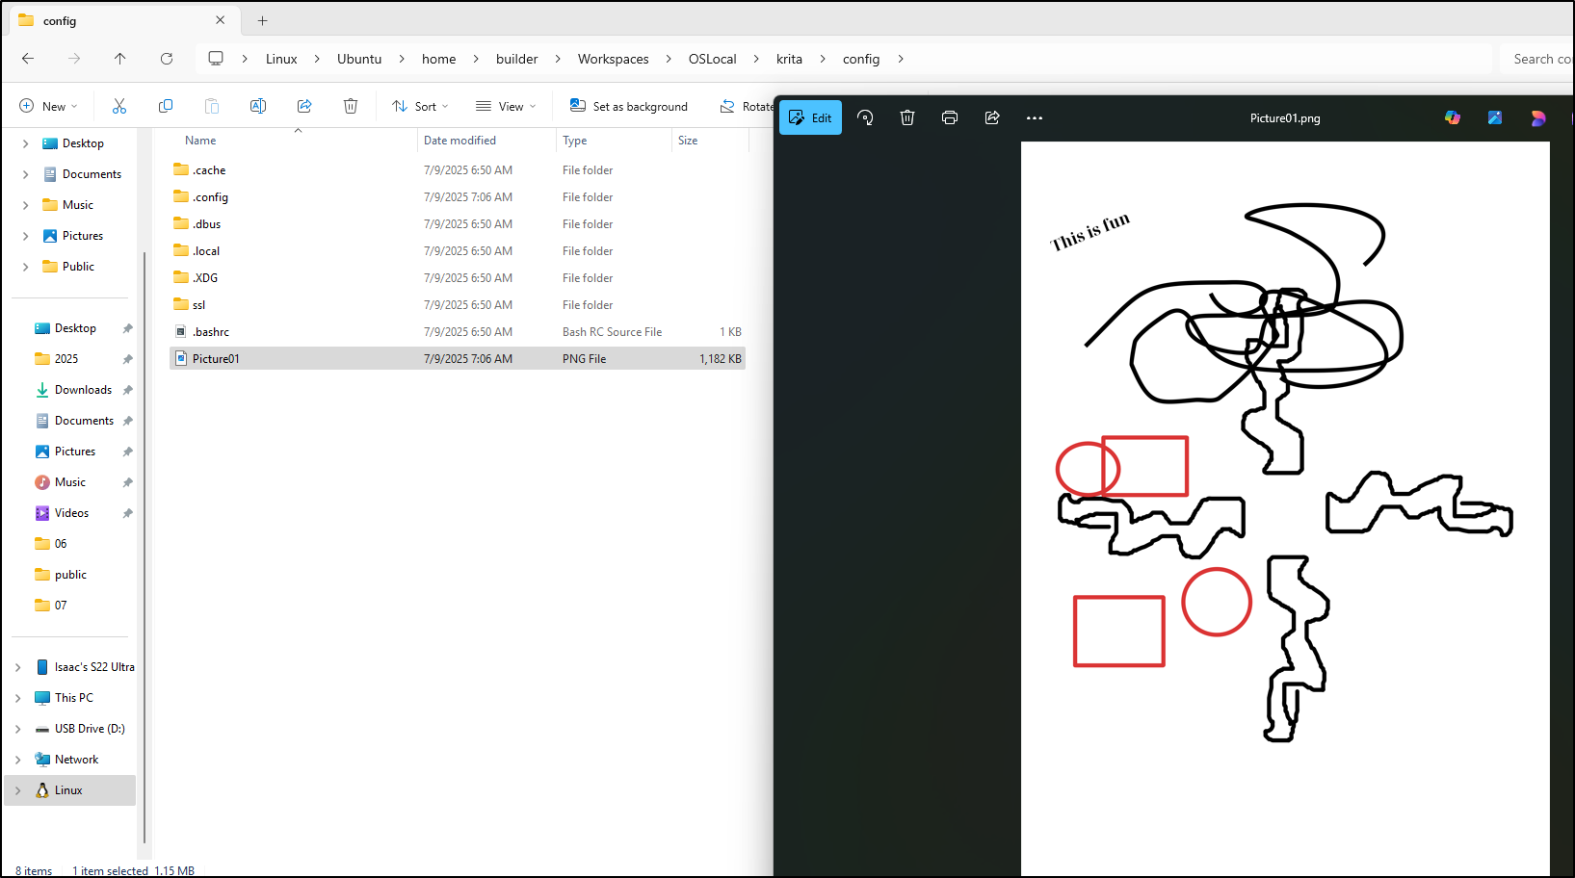1575x878 pixels.
Task: Expand the Network node
Action: pos(17,760)
